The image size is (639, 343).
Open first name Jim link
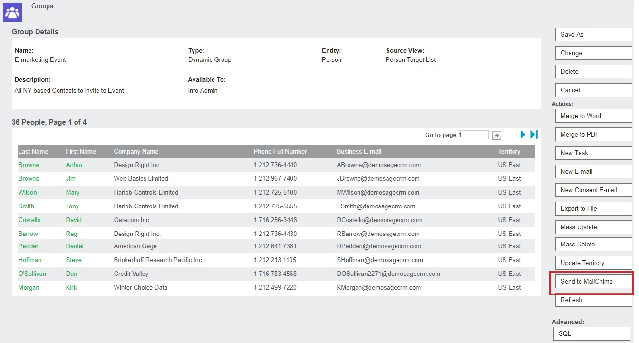coord(71,178)
